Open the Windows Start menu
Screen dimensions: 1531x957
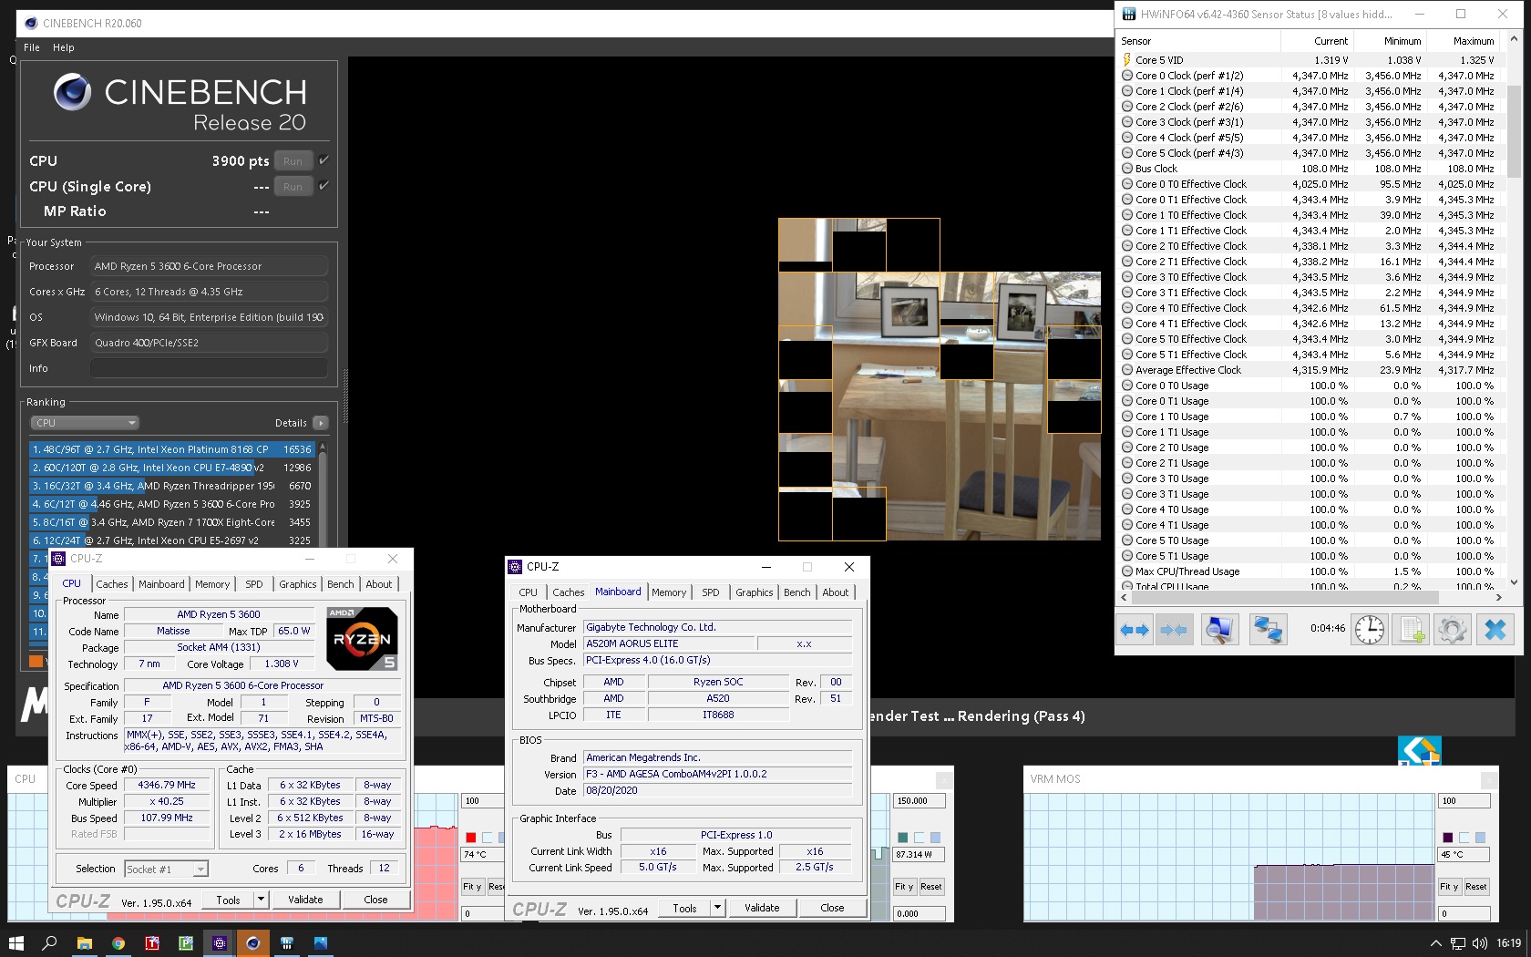pyautogui.click(x=15, y=943)
